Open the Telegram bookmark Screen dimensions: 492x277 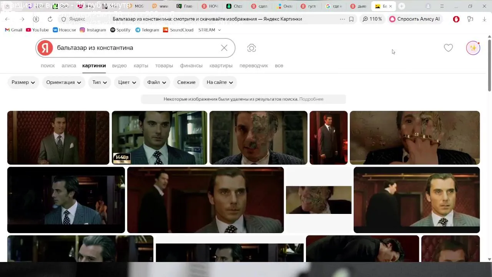[147, 30]
